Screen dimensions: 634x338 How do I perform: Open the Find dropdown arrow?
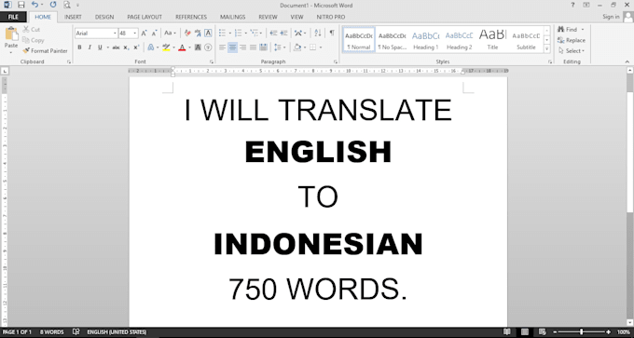[x=583, y=30]
